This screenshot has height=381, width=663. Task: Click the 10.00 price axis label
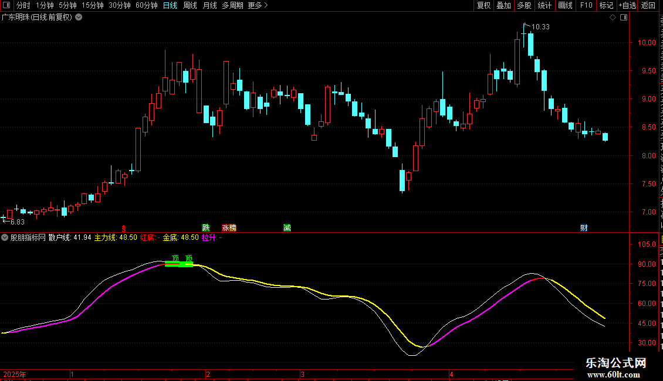pyautogui.click(x=647, y=43)
